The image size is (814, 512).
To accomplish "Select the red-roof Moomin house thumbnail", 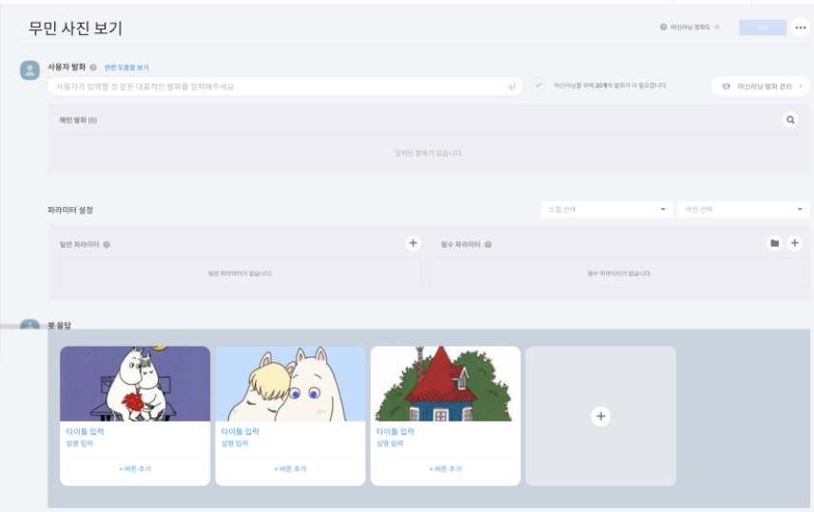I will (x=445, y=384).
